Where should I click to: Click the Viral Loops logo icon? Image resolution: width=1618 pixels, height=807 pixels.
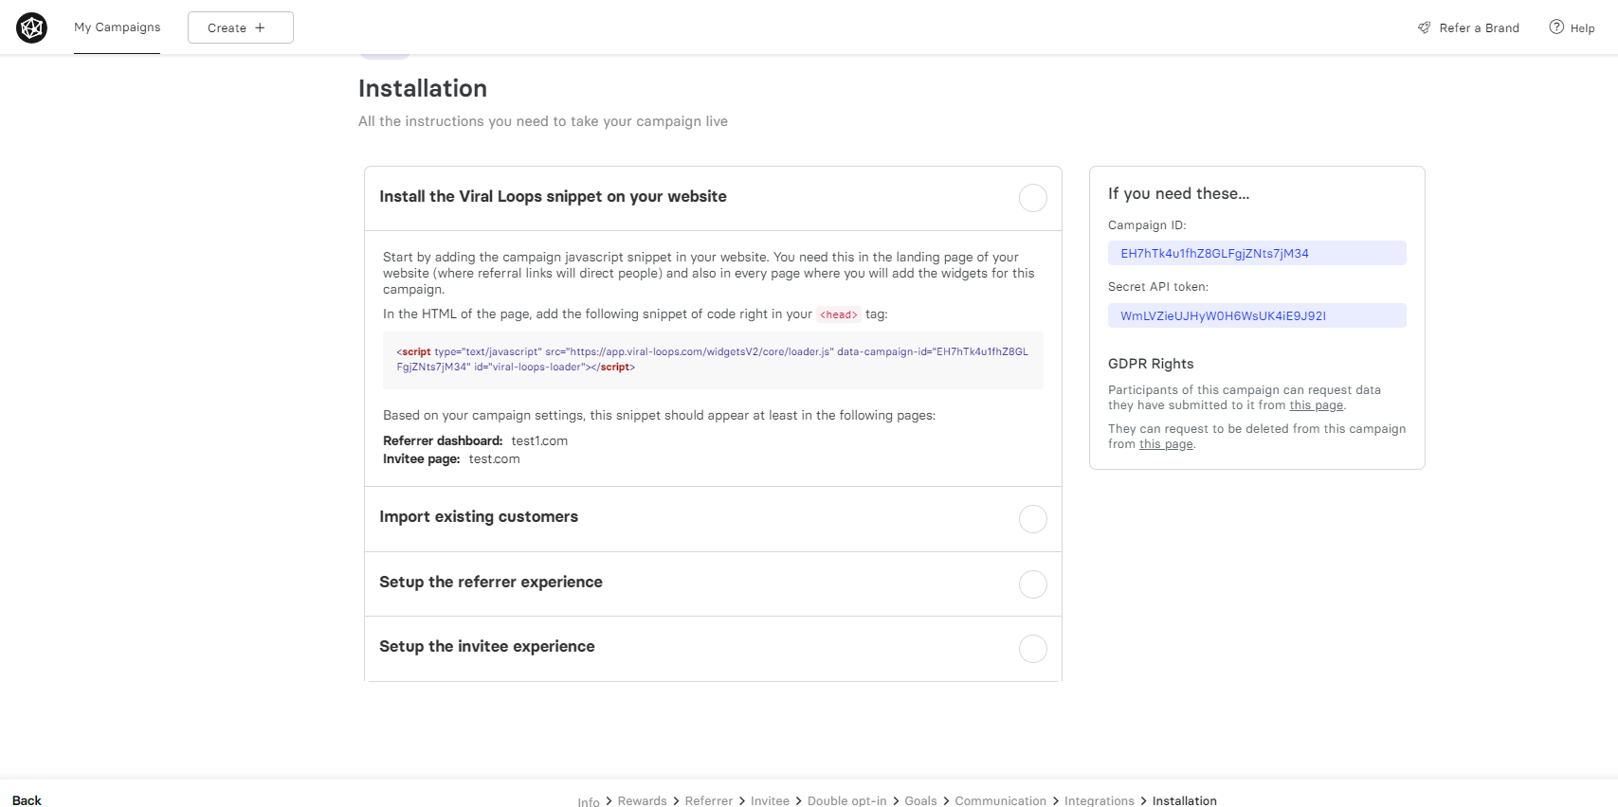pos(31,27)
